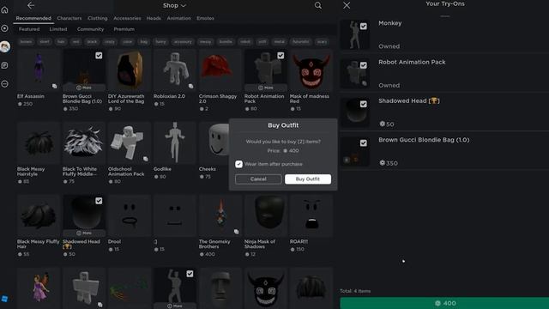Cancel the Buy Outfit dialog
Screen dimensions: 549x309
[x=258, y=179]
